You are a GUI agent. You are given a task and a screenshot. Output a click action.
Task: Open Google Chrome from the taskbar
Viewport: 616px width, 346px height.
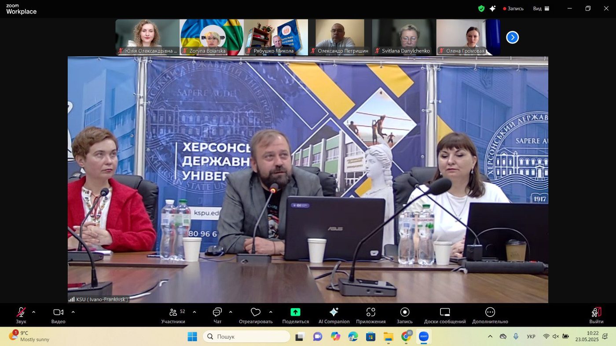click(x=406, y=336)
